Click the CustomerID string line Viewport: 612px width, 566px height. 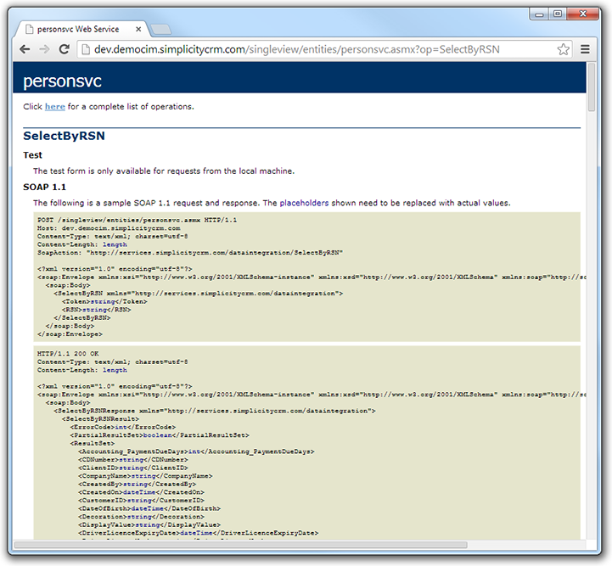click(141, 501)
